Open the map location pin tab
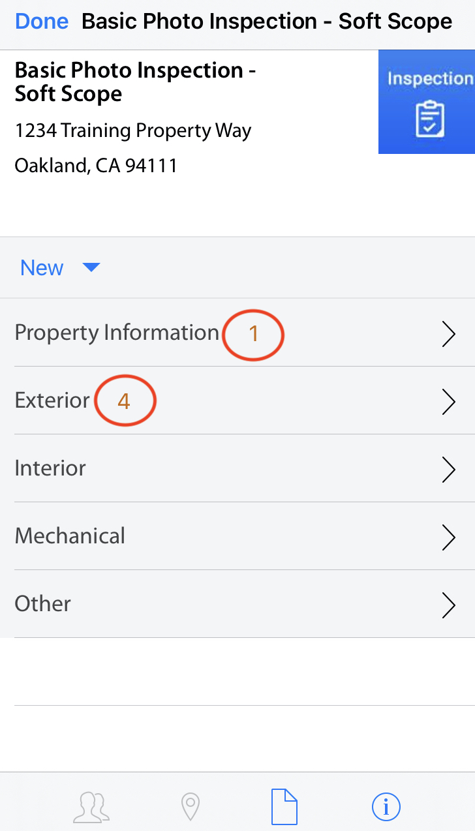The height and width of the screenshot is (831, 475). pos(190,808)
